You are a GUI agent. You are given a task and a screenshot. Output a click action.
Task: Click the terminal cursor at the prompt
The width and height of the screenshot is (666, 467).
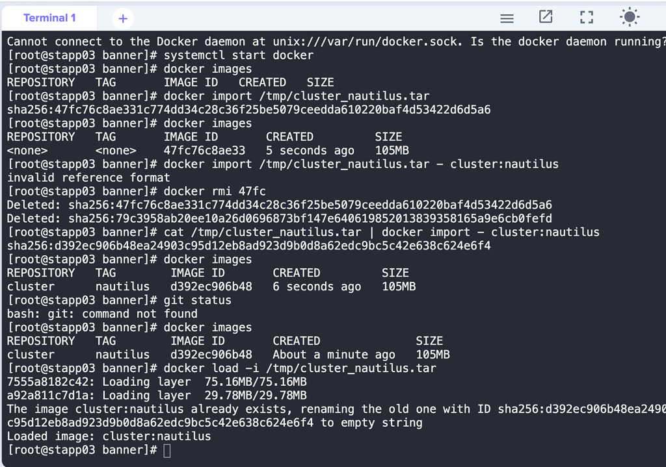pos(167,450)
